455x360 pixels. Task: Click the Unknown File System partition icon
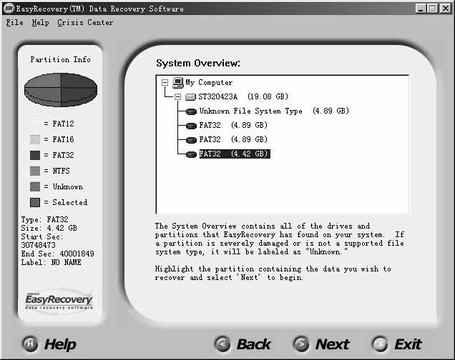tap(191, 111)
